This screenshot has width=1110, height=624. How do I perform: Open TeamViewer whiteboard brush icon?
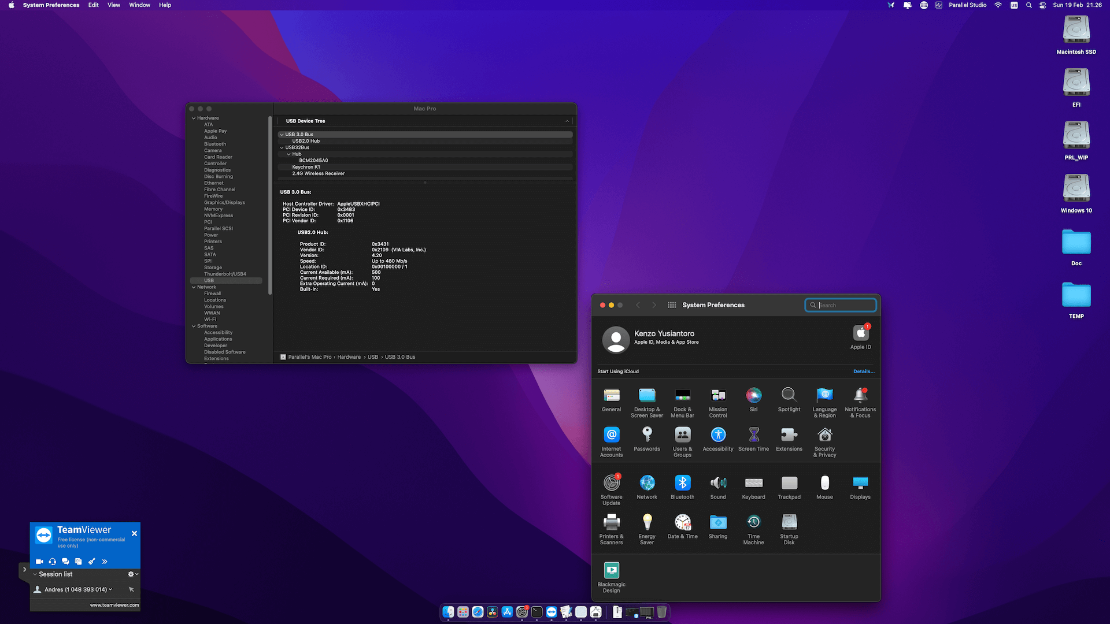[x=91, y=562]
